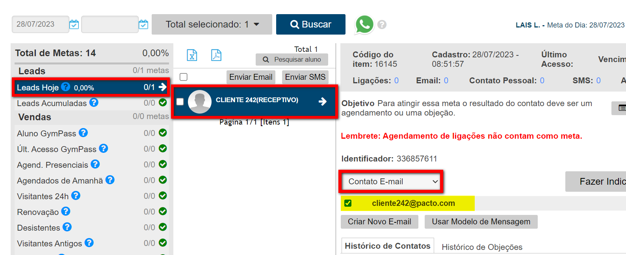Open the second date calendar picker icon

pos(143,24)
